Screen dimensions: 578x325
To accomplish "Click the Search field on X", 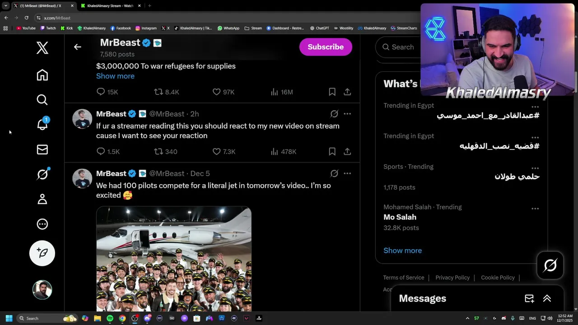I will coord(402,47).
